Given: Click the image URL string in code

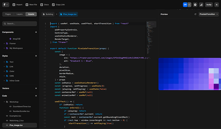Looking at the screenshot, I should click(110, 58).
